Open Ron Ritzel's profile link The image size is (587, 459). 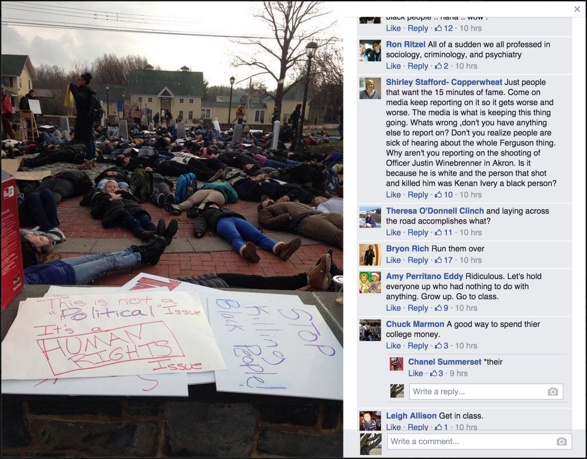pos(406,45)
